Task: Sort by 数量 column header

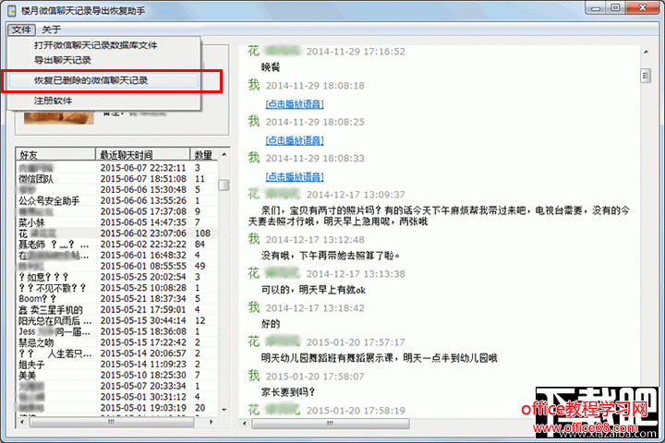Action: [x=204, y=155]
